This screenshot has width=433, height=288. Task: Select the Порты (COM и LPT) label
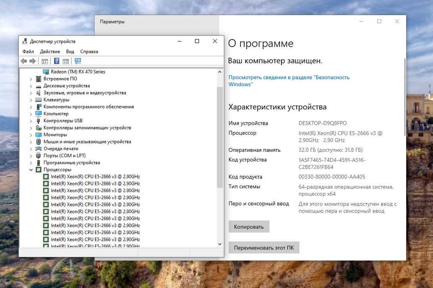pos(65,155)
